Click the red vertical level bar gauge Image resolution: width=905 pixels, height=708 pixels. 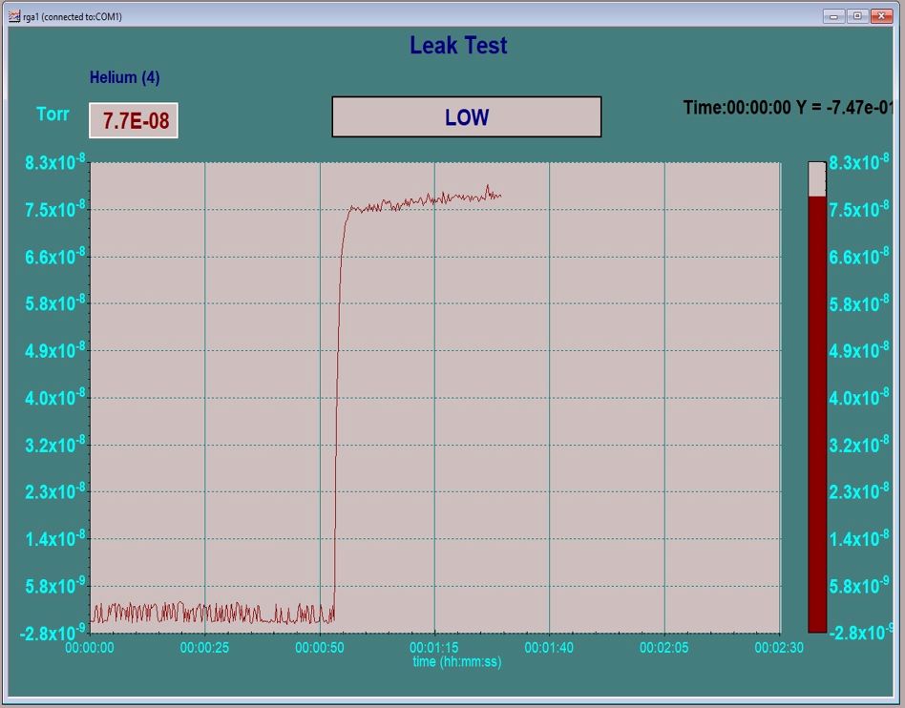click(x=816, y=410)
